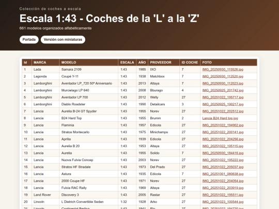The width and height of the screenshot is (279, 209).
Task: Open photo link IMG_20251022_200141.jpg
Action: point(223,132)
